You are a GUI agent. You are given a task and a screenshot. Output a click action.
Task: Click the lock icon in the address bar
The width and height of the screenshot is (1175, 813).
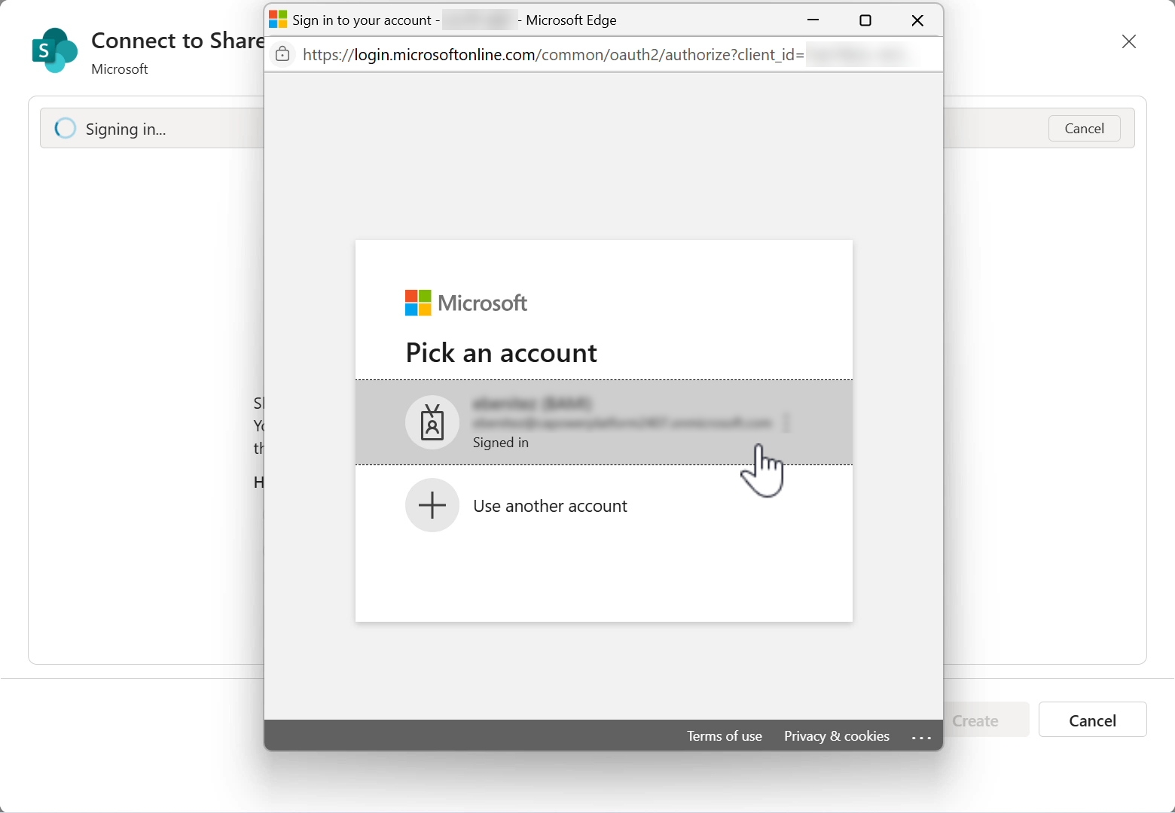tap(282, 53)
